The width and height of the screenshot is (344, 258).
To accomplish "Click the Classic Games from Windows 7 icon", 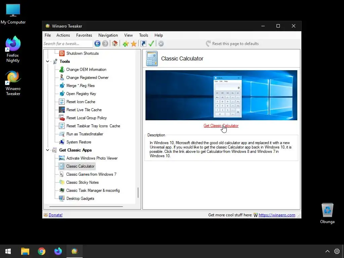I will click(x=62, y=174).
